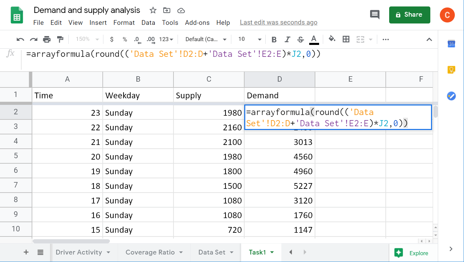Print the spreadsheet

click(47, 39)
